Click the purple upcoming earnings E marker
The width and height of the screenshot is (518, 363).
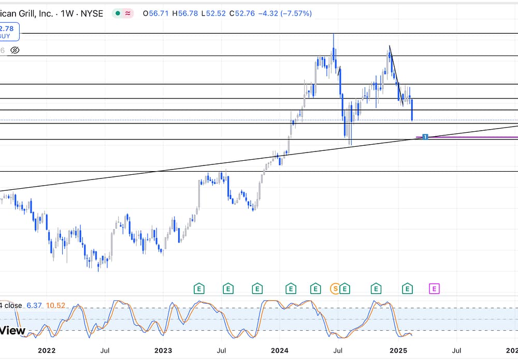[435, 289]
